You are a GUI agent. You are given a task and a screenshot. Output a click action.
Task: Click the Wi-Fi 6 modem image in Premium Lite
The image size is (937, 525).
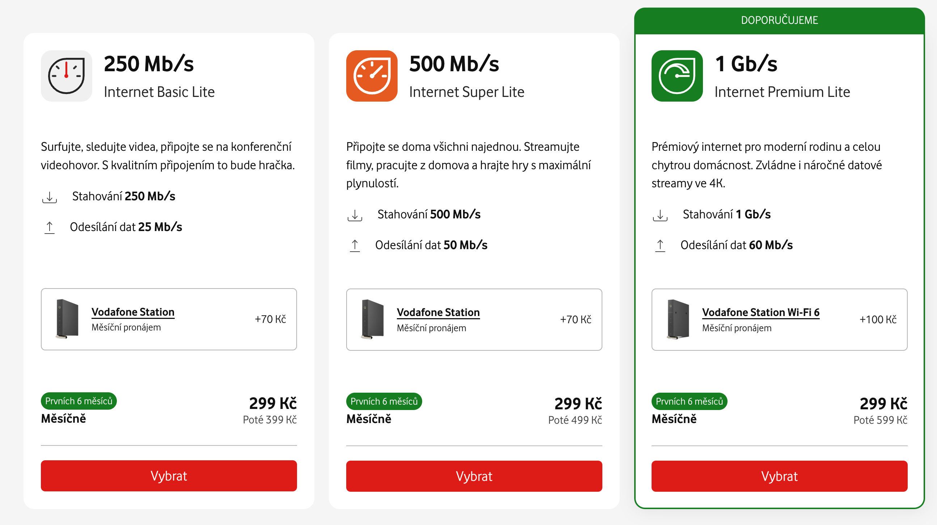(x=678, y=319)
